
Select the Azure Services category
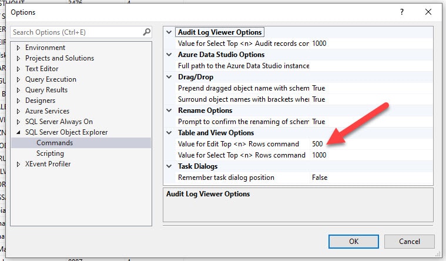47,111
